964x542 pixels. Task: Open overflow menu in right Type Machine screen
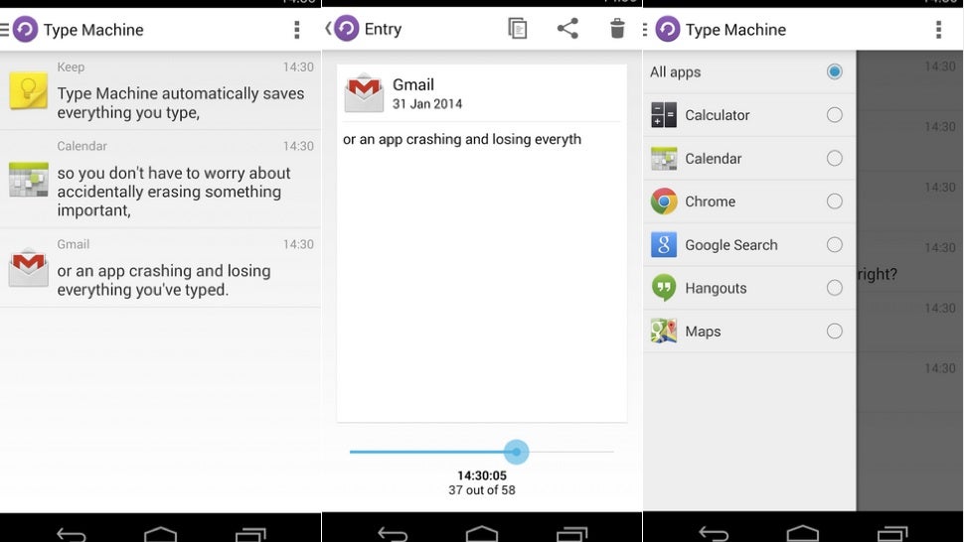click(x=938, y=30)
